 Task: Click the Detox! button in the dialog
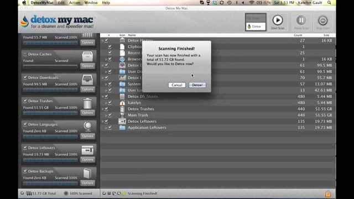tap(197, 85)
